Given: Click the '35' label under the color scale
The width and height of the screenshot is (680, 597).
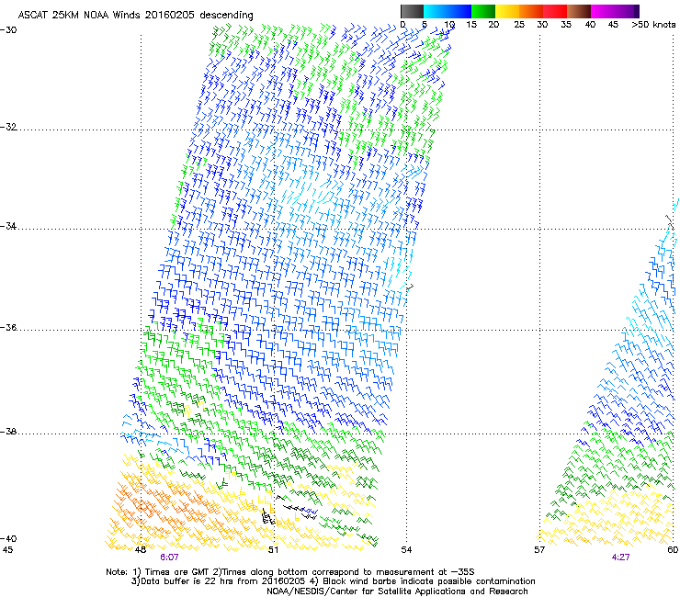Looking at the screenshot, I should coord(566,25).
